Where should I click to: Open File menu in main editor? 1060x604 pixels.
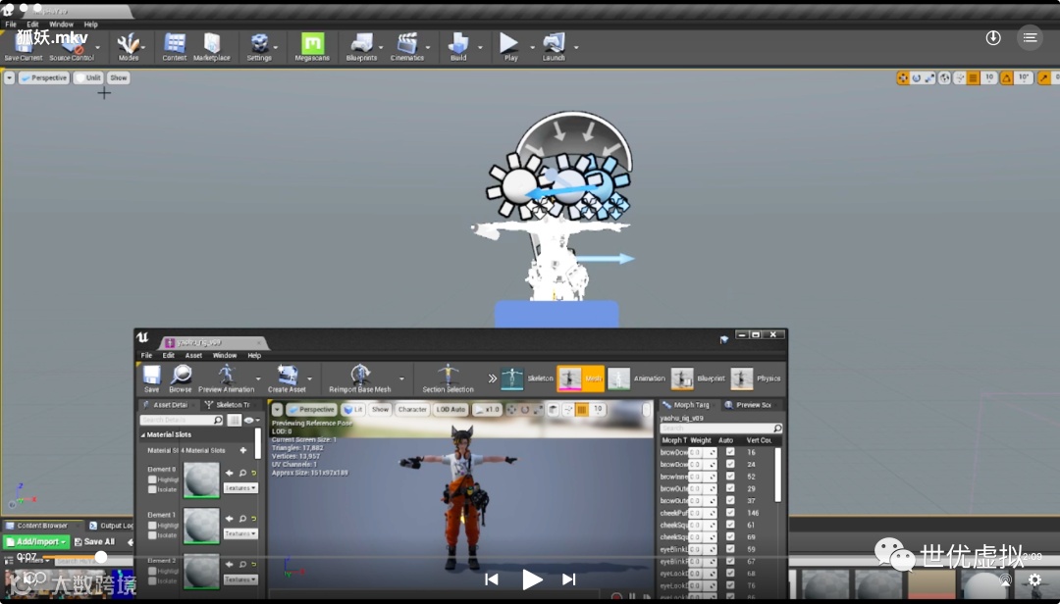coord(11,25)
